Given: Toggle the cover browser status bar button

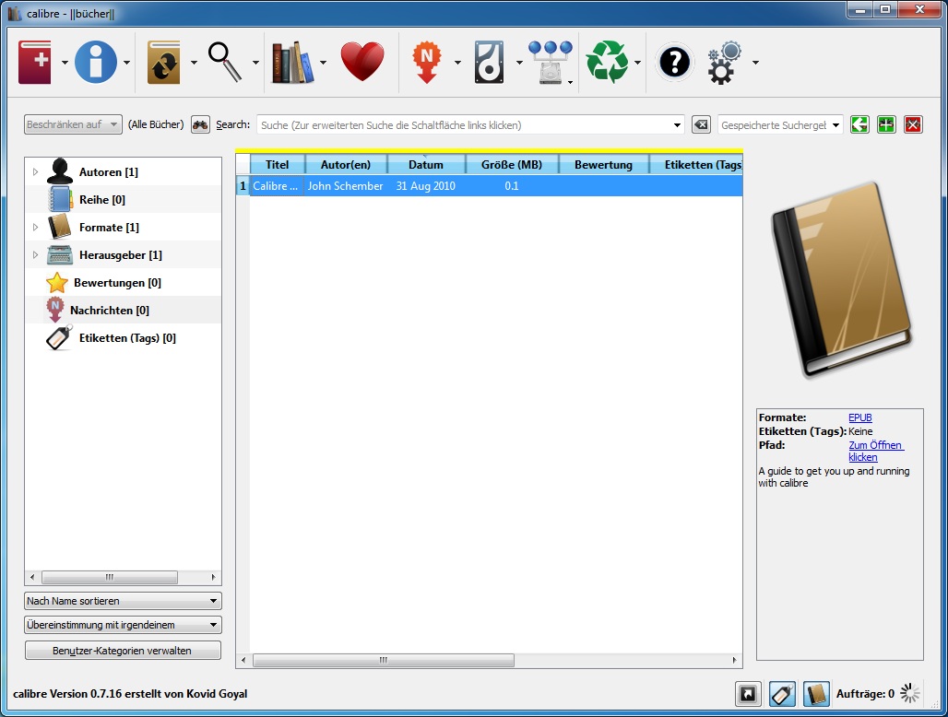Looking at the screenshot, I should click(748, 694).
